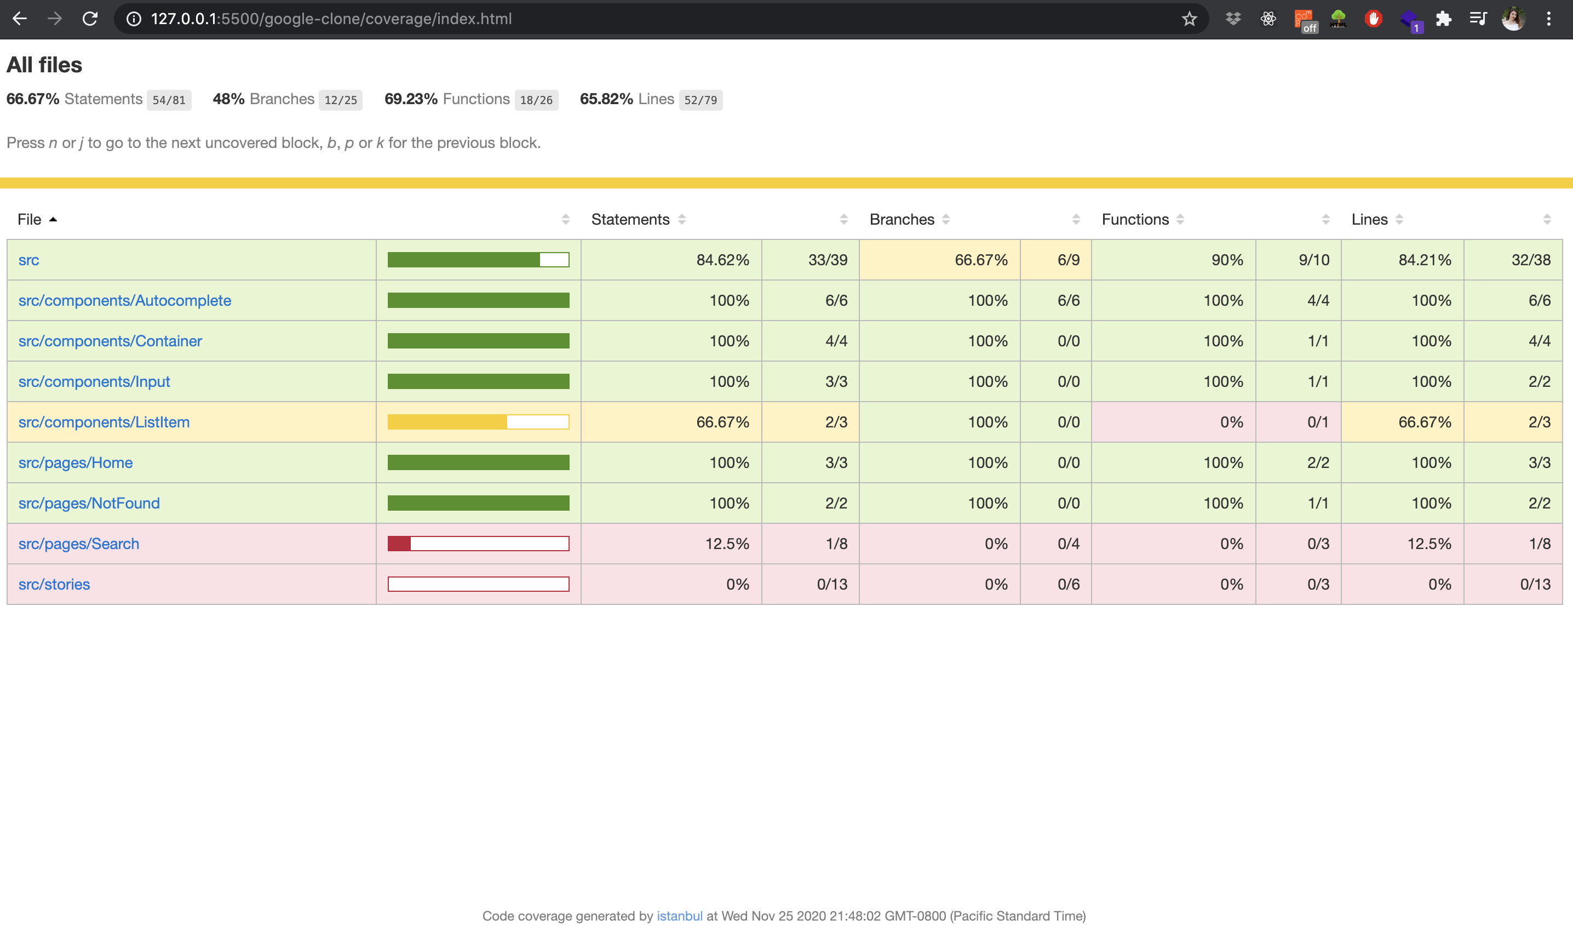Open the Chrome profile avatar
Viewport: 1573px width, 937px height.
(x=1514, y=19)
